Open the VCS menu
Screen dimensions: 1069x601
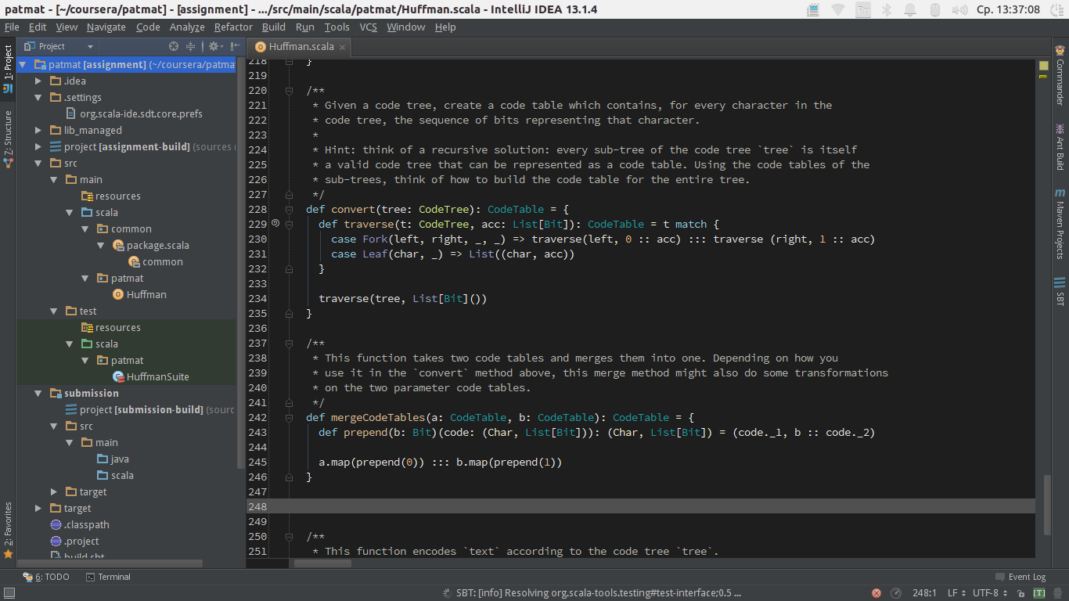click(x=368, y=27)
